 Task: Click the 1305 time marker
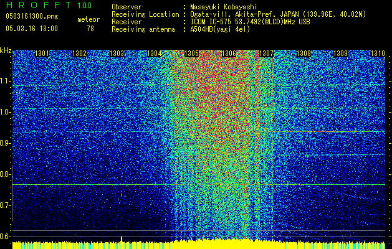point(191,54)
